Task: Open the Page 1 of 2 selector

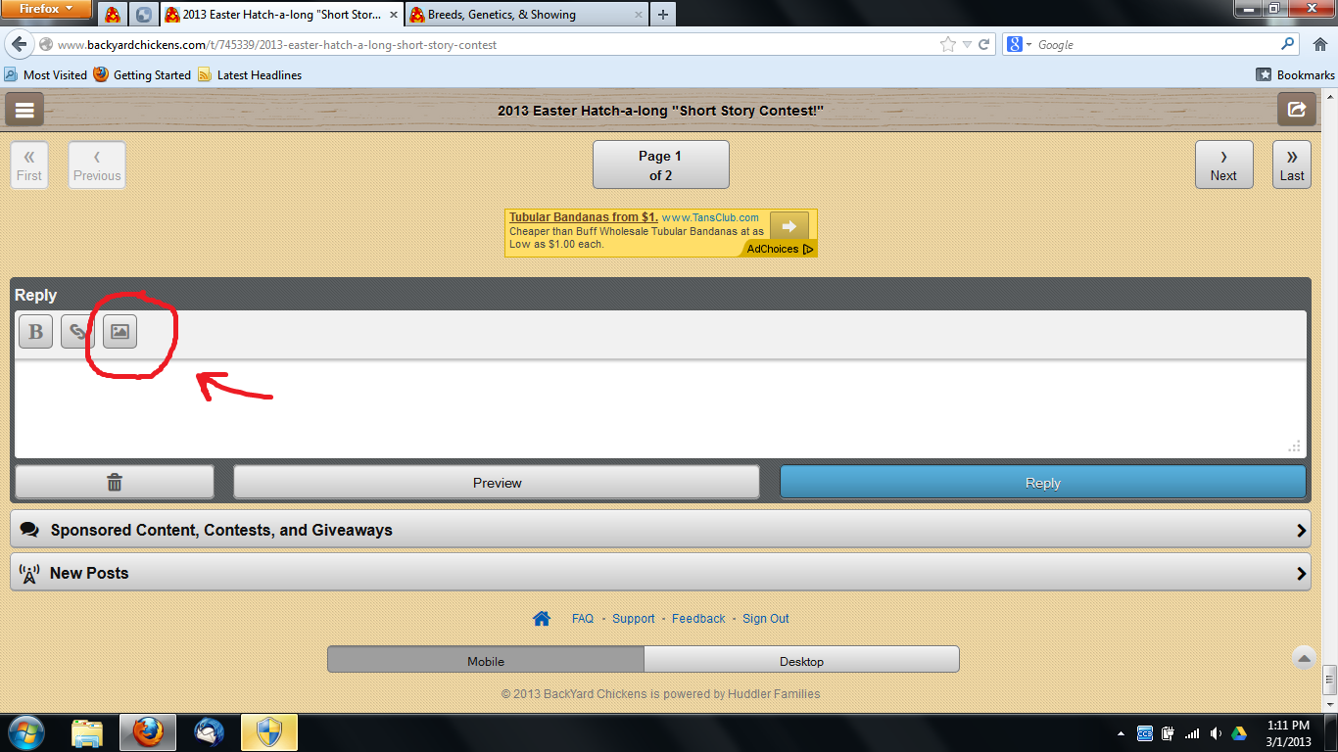Action: (x=660, y=164)
